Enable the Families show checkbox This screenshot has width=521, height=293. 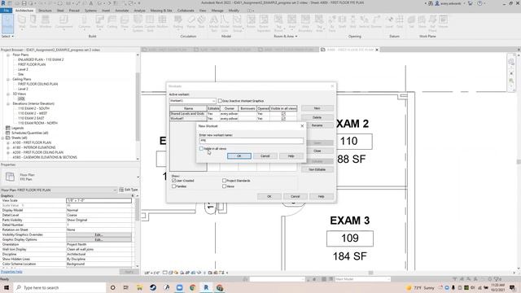173,186
